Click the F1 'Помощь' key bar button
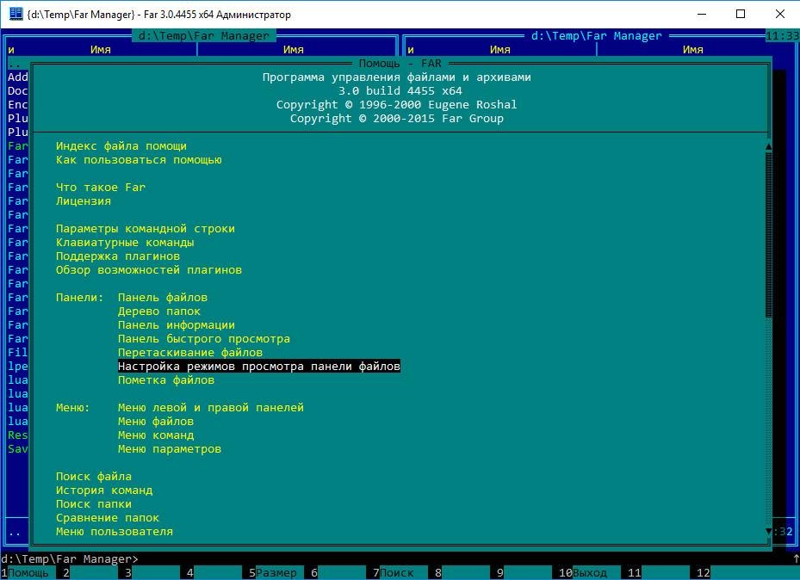The height and width of the screenshot is (580, 800). [28, 573]
